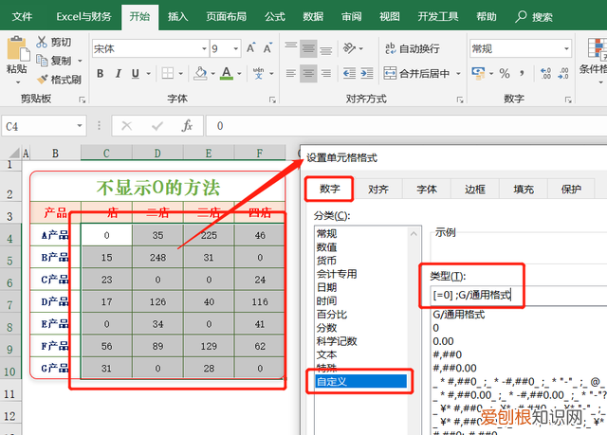Screen dimensions: 607x435
Task: Toggle Italic formatting
Action: (118, 73)
